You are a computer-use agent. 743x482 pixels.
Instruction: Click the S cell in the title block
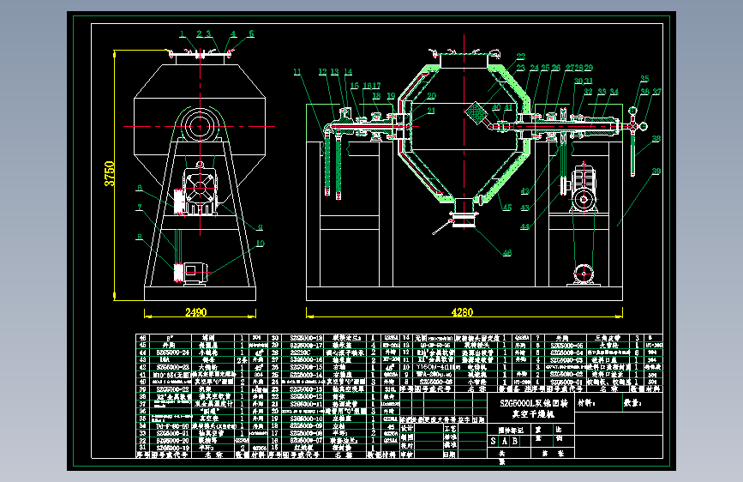click(x=494, y=441)
